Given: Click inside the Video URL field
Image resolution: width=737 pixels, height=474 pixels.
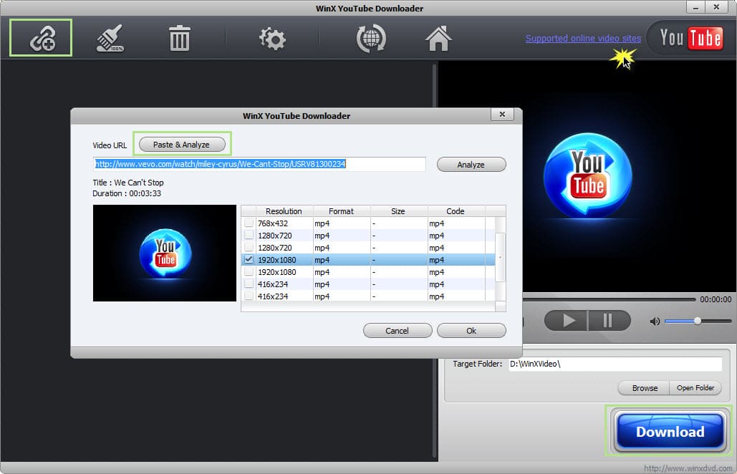Looking at the screenshot, I should [259, 164].
